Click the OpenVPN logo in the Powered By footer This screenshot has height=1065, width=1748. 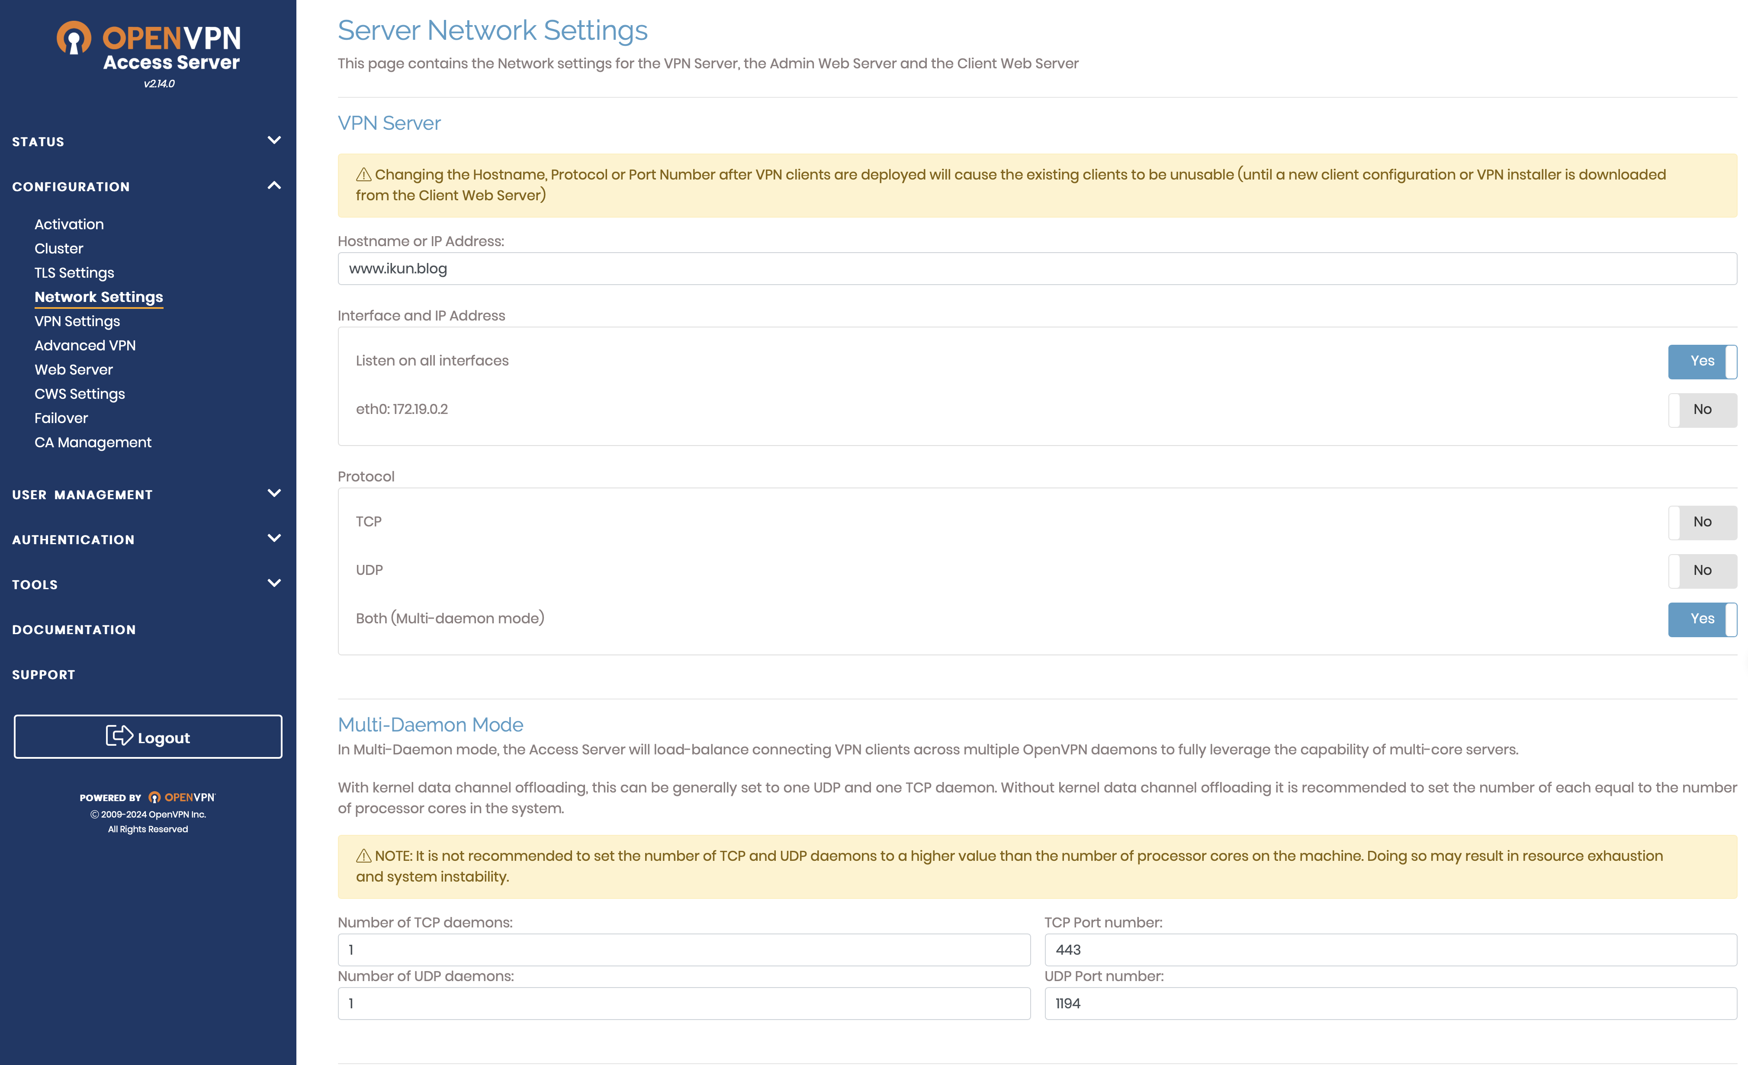coord(182,797)
